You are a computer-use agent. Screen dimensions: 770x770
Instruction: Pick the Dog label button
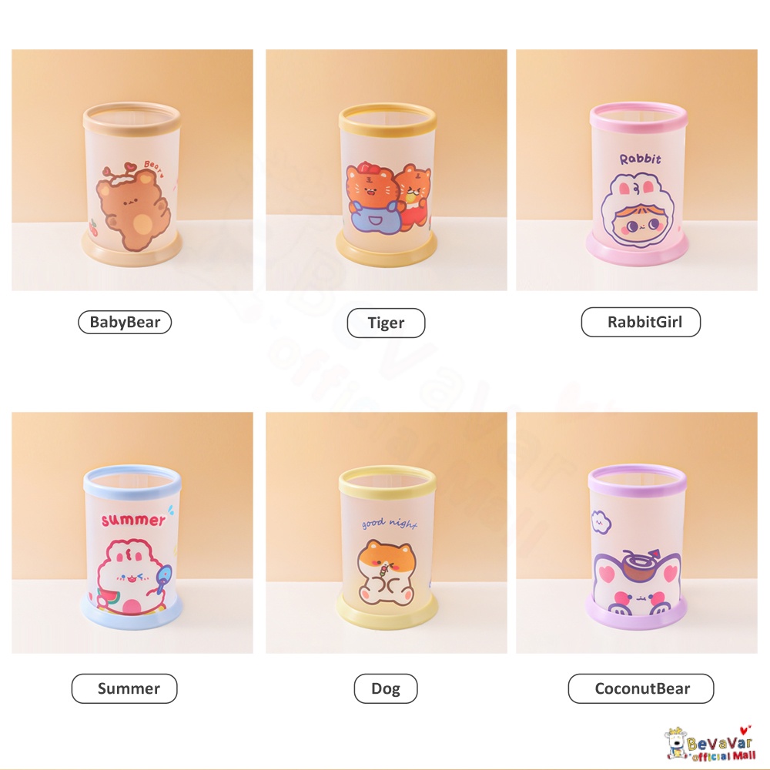coord(386,688)
